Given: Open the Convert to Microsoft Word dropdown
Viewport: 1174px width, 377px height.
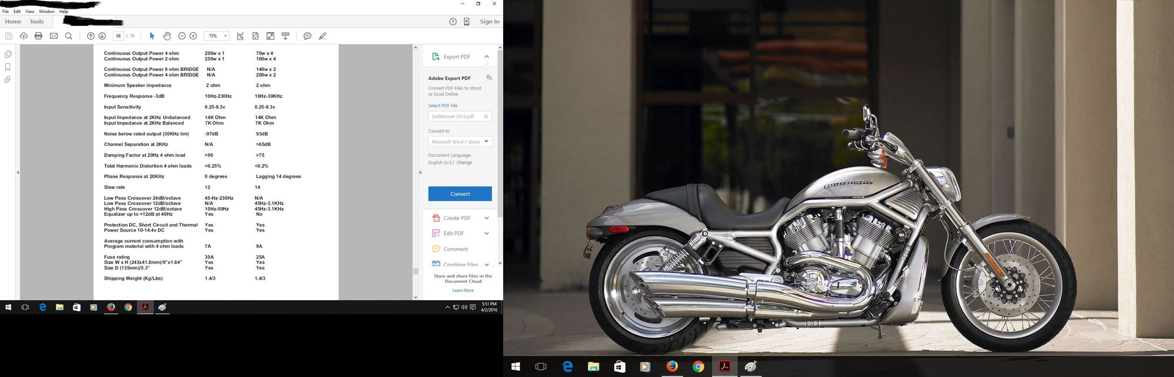Looking at the screenshot, I should (486, 142).
